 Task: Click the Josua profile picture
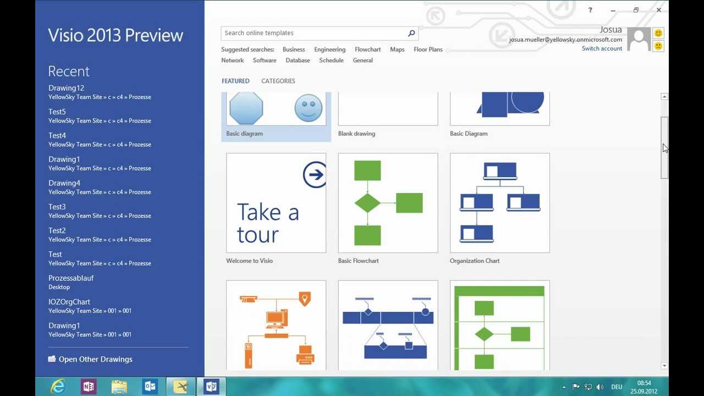(639, 40)
